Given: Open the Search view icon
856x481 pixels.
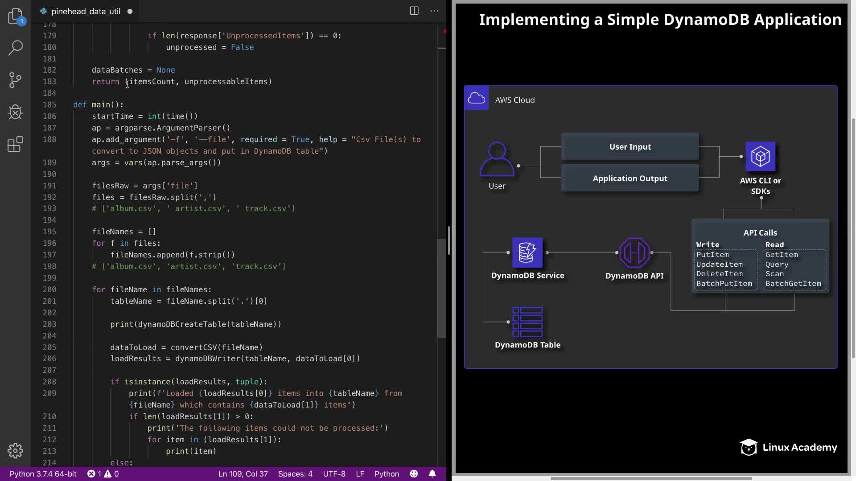Looking at the screenshot, I should tap(15, 48).
